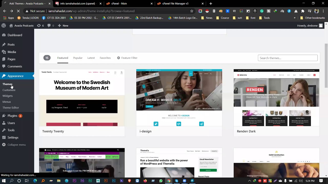This screenshot has height=184, width=328.
Task: Open the Chrome profile avatar
Action: tap(316, 11)
